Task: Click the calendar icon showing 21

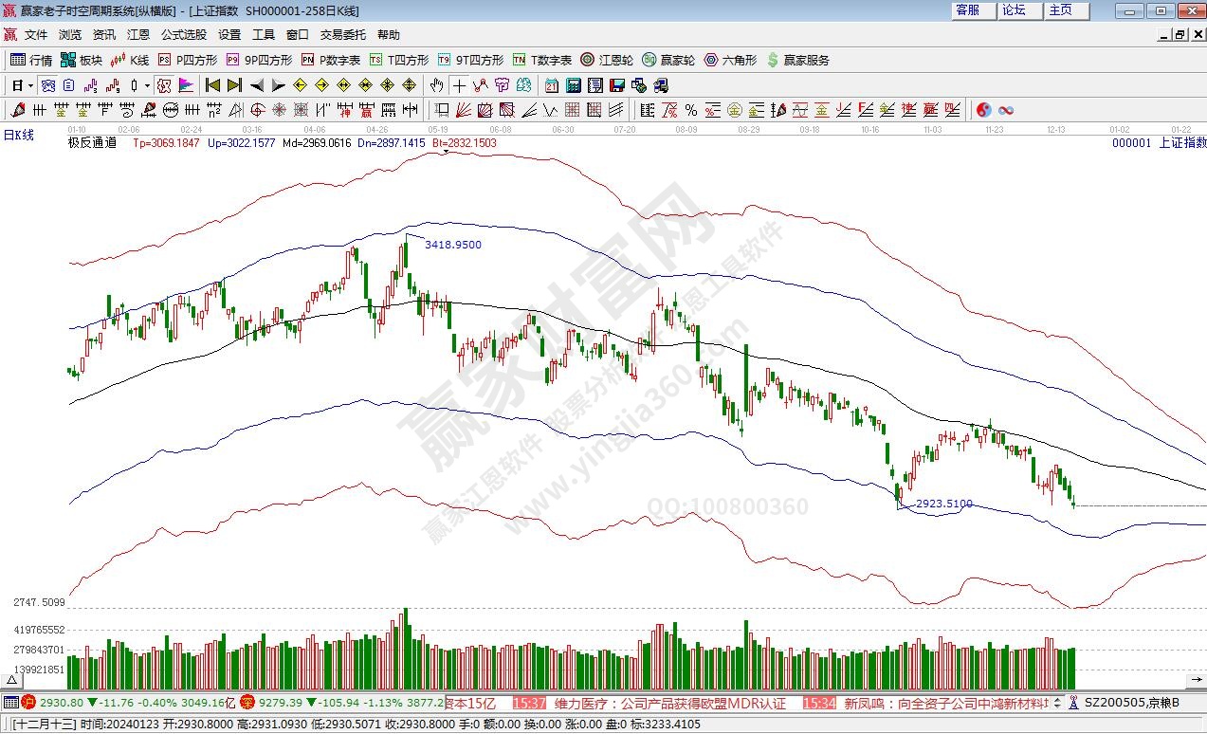Action: pyautogui.click(x=551, y=84)
